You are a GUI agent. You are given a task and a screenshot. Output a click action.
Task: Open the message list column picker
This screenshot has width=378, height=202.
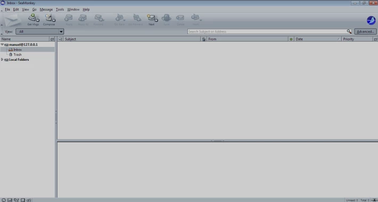click(x=375, y=39)
